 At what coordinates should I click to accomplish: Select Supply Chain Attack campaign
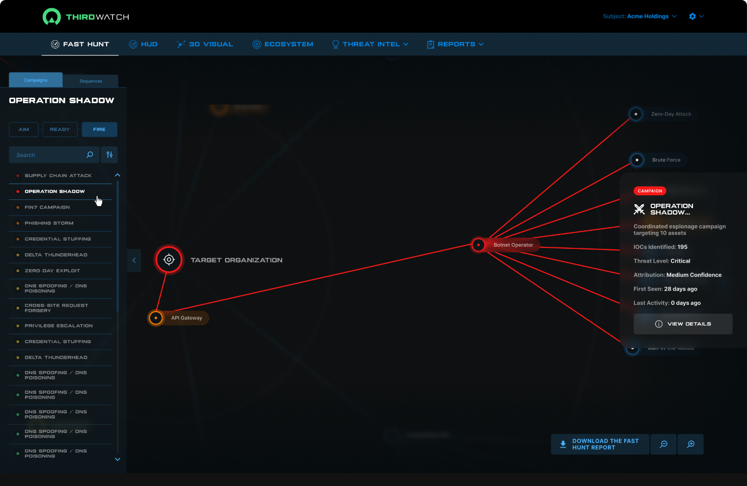point(60,176)
